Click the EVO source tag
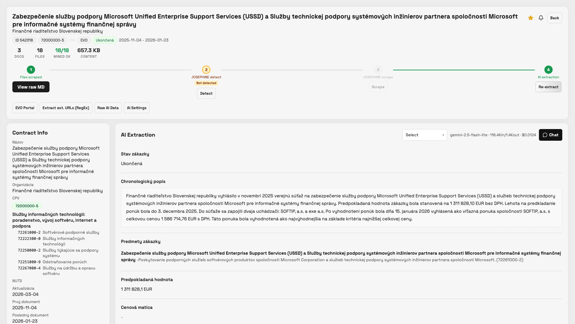Screen dimensions: 575x324 (84, 40)
